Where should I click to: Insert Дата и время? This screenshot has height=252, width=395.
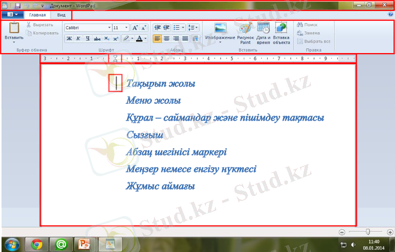coord(263,32)
